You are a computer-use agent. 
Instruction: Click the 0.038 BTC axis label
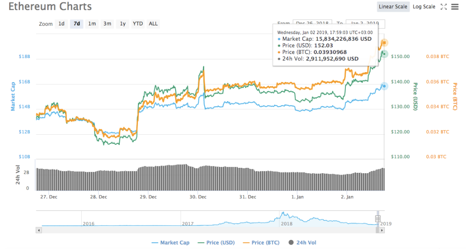tap(437, 56)
